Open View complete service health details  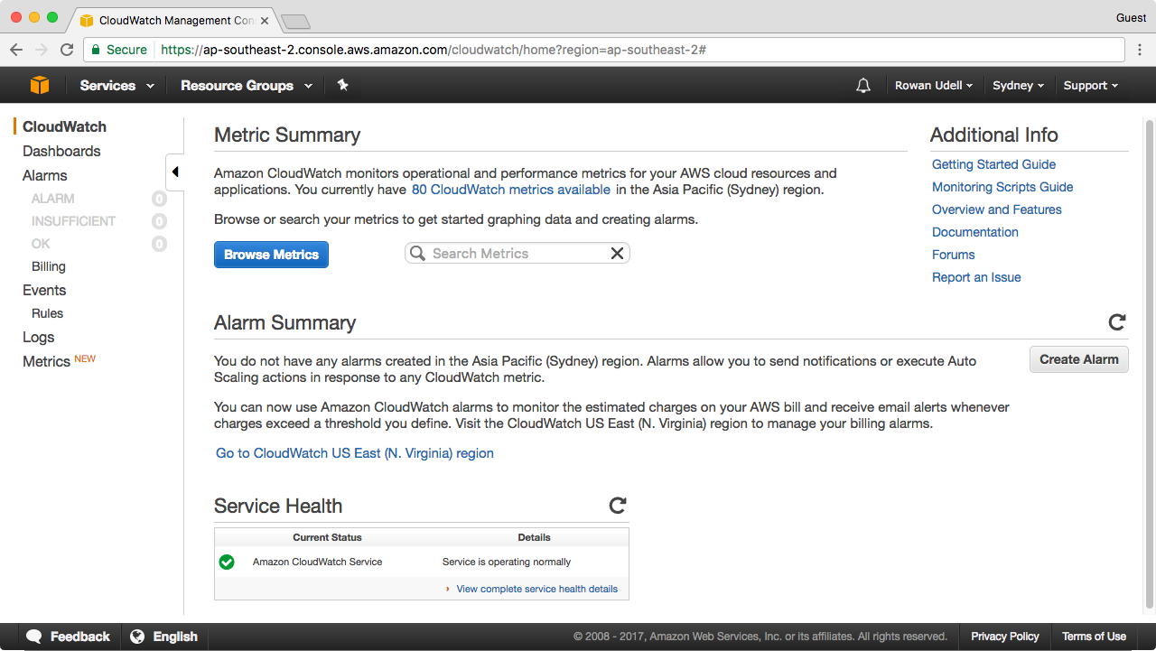tap(537, 589)
